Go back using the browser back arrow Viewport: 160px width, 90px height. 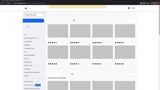pyautogui.click(x=2, y=3)
